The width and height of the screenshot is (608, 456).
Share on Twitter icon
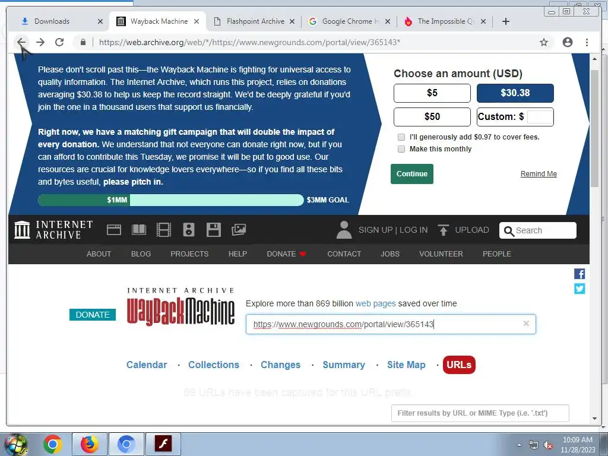579,289
